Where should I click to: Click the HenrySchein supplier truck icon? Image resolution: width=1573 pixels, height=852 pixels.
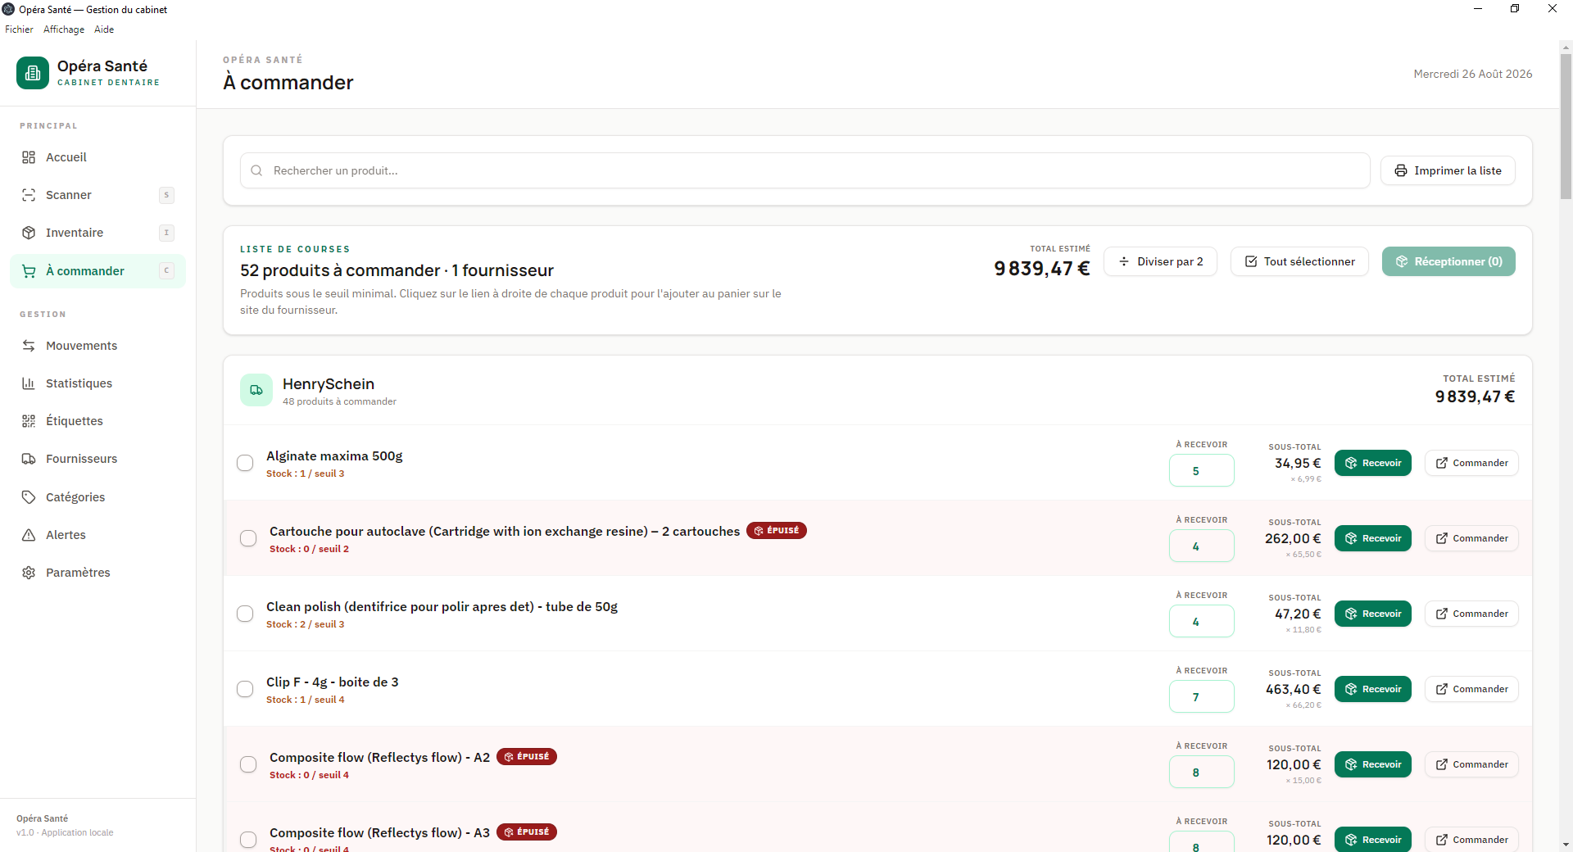point(256,390)
